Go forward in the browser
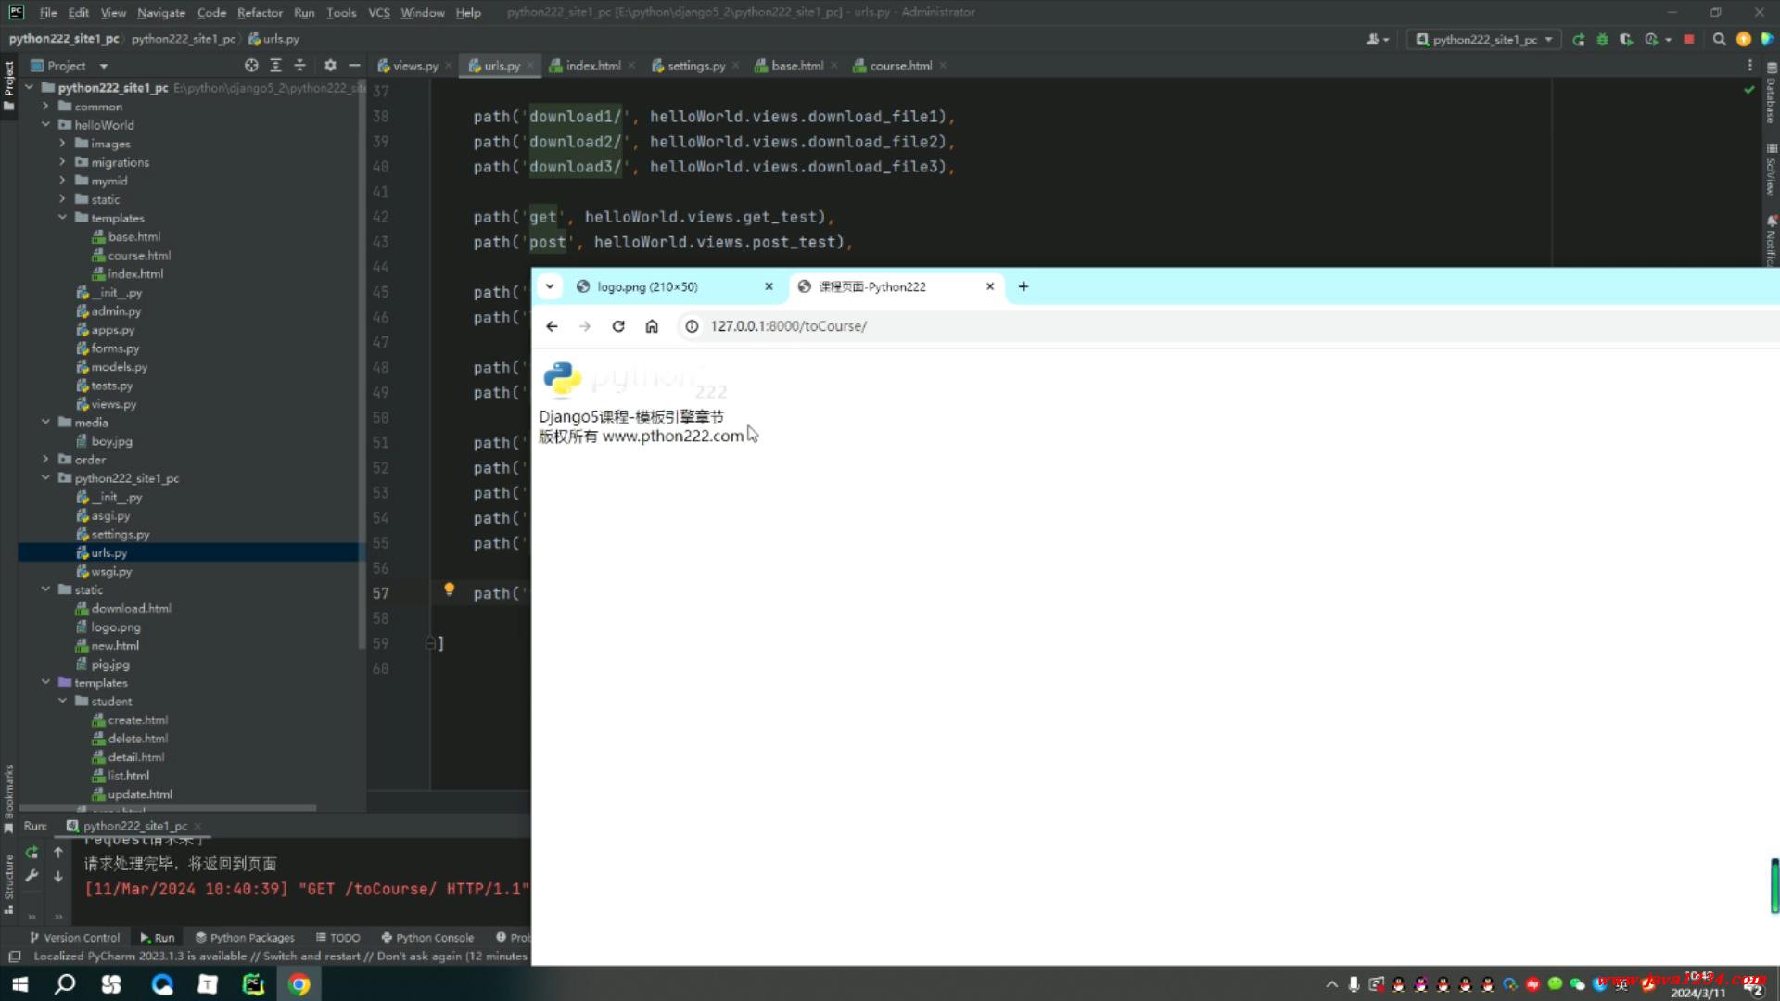 pyautogui.click(x=585, y=326)
